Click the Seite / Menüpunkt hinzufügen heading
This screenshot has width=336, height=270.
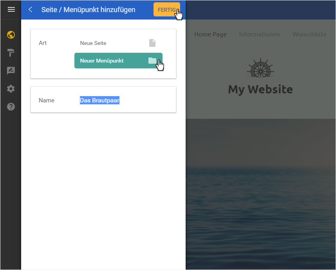(x=88, y=10)
